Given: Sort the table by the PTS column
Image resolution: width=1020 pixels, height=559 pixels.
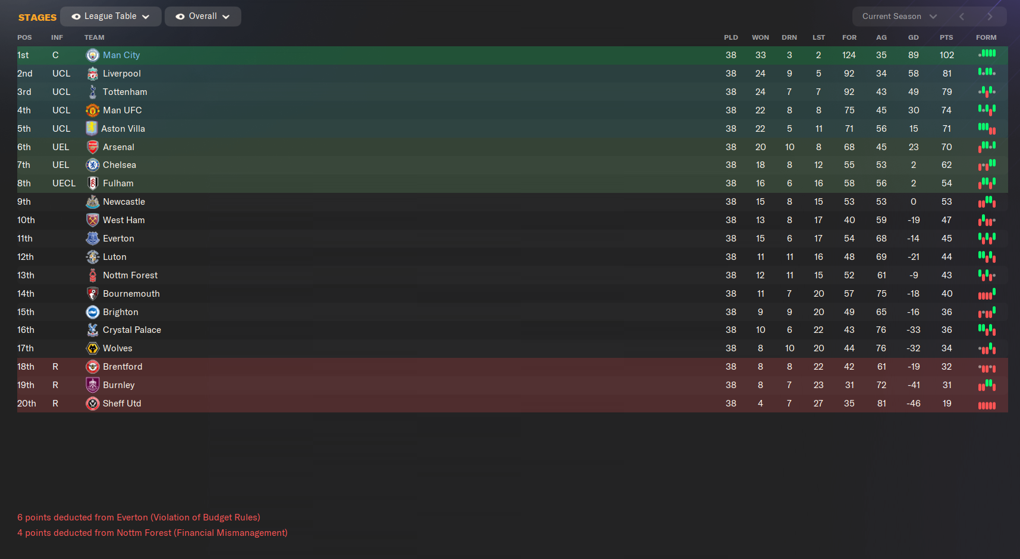Looking at the screenshot, I should 946,37.
